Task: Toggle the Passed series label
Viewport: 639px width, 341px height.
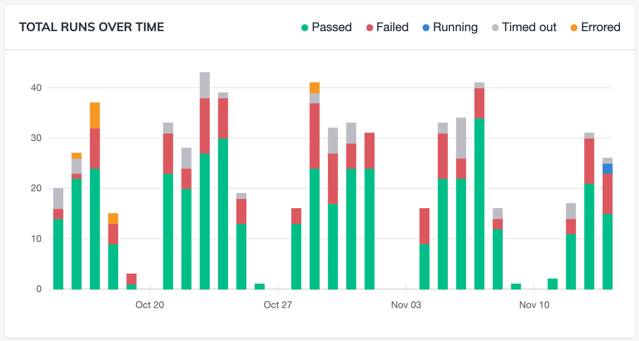Action: click(x=332, y=27)
